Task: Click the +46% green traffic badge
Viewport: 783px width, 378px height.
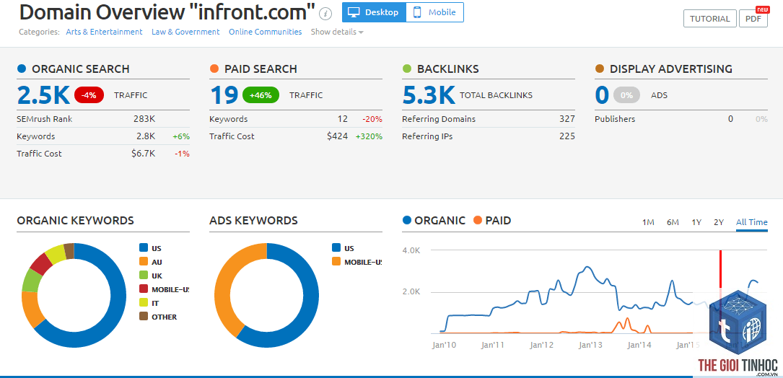Action: click(x=261, y=95)
